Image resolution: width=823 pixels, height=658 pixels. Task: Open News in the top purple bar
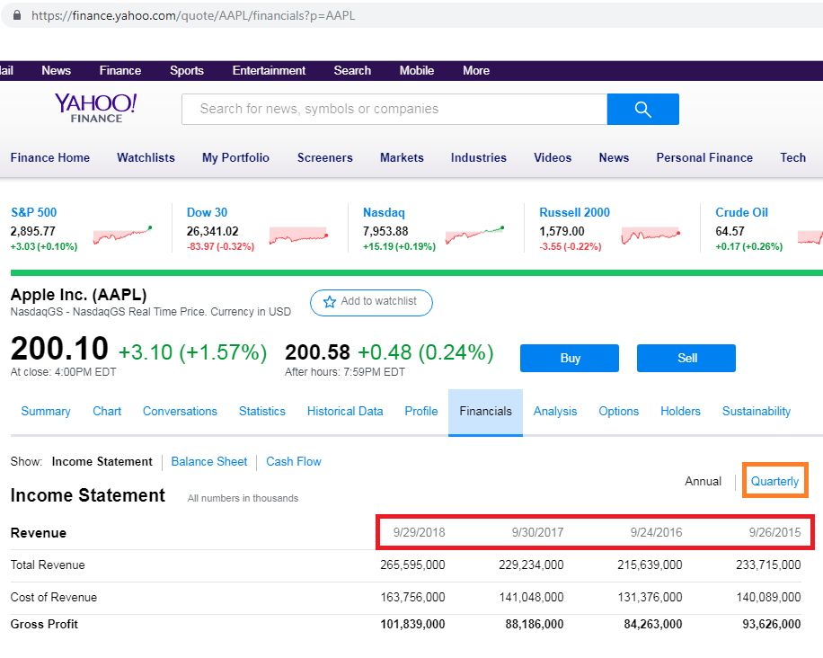click(x=57, y=70)
